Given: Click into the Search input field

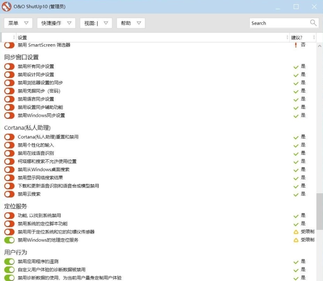Looking at the screenshot, I should click(279, 23).
